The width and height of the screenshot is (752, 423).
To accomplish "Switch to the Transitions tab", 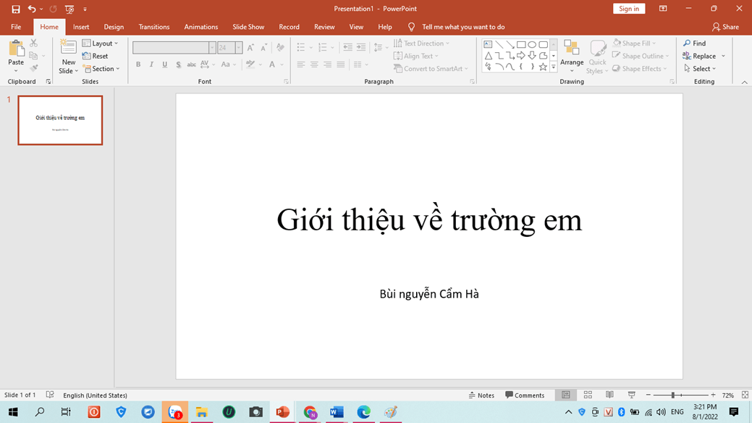I will pyautogui.click(x=154, y=27).
